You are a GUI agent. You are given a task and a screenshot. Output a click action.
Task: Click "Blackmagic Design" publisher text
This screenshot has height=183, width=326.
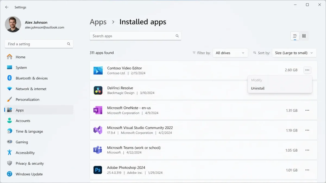pyautogui.click(x=121, y=93)
